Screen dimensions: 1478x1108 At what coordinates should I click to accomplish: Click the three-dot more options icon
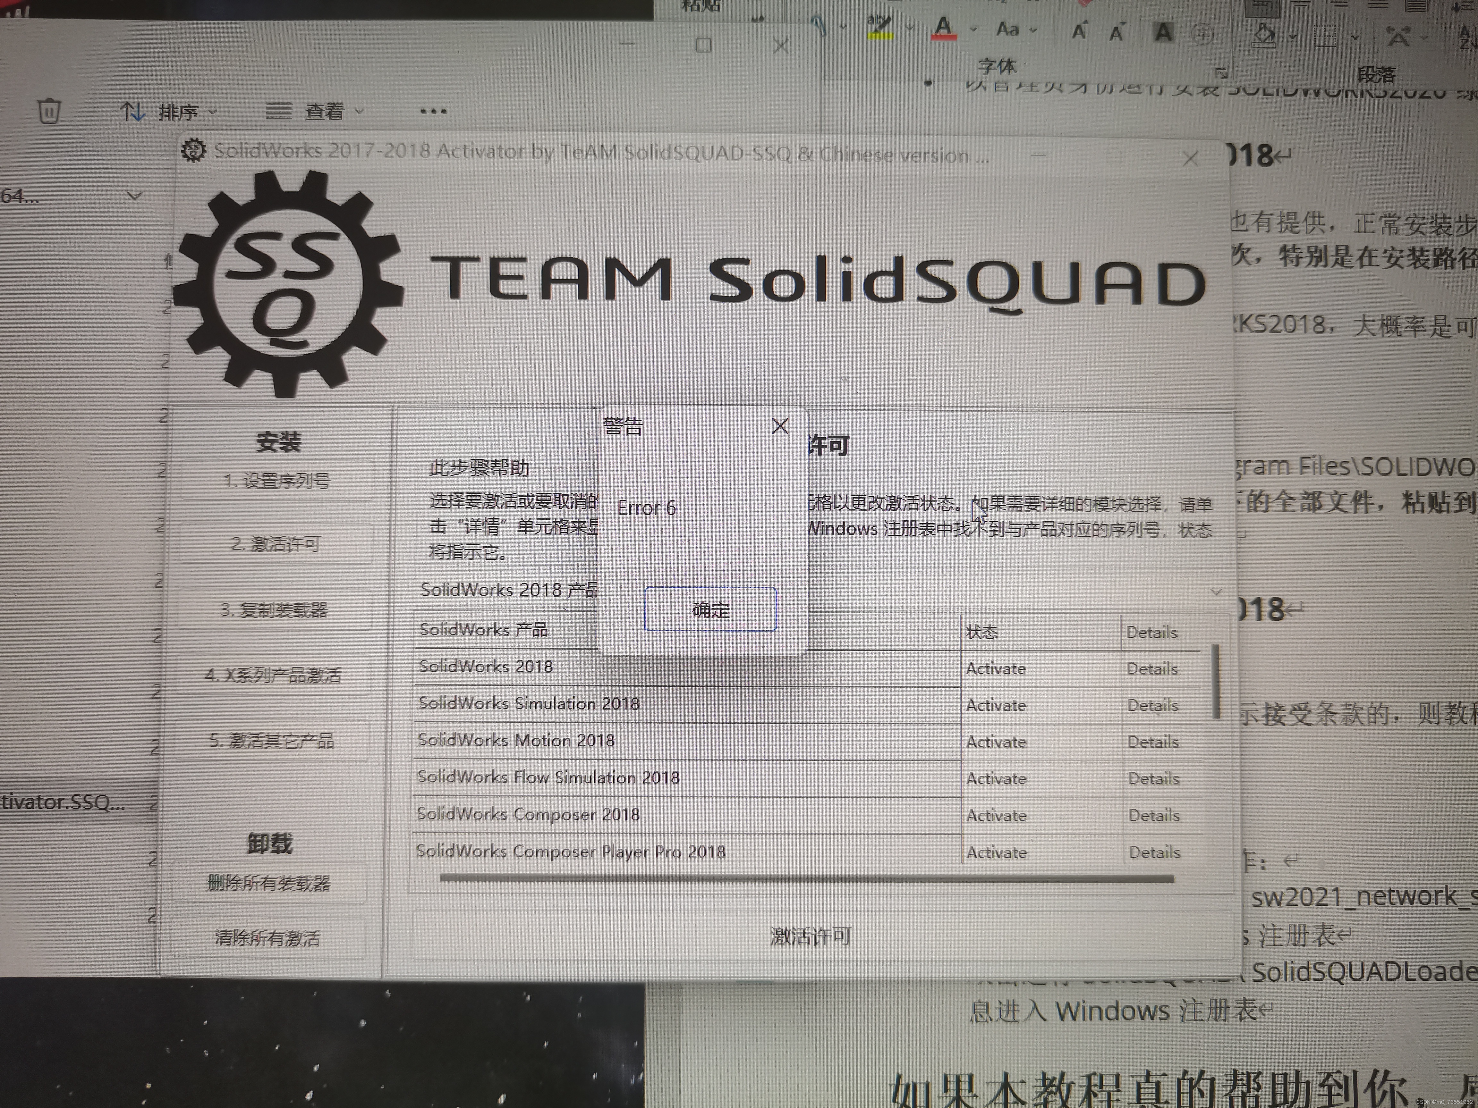433,112
